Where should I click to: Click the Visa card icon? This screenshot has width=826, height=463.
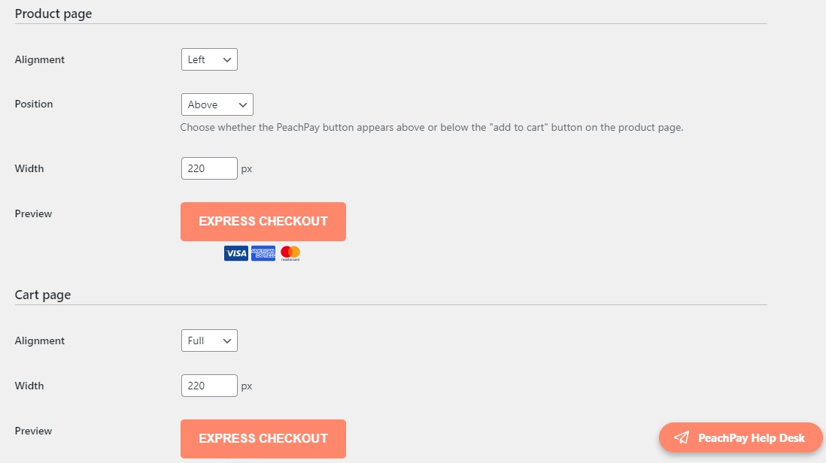[236, 253]
